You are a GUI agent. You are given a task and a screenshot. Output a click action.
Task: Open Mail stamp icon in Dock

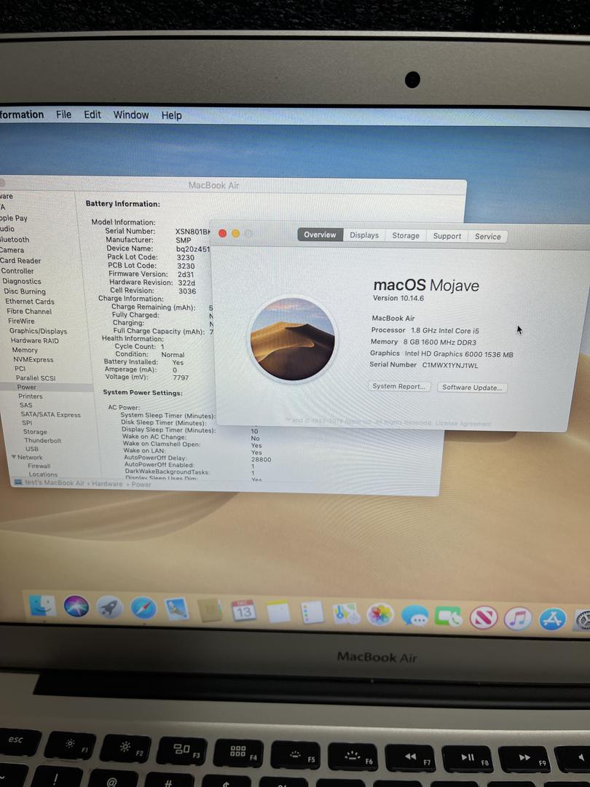(177, 610)
